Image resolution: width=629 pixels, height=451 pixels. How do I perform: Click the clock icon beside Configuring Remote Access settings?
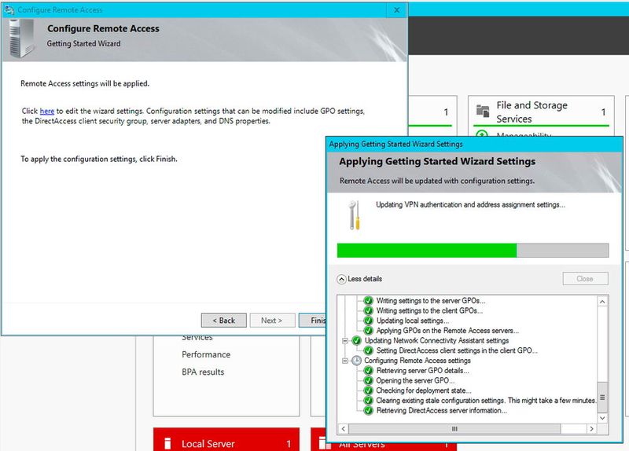point(357,361)
